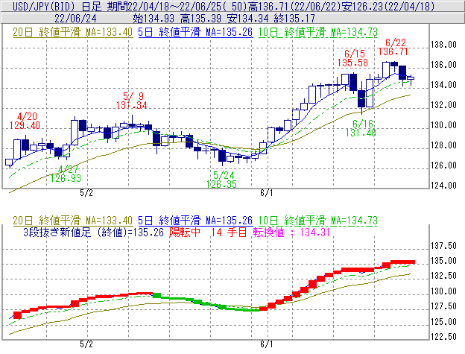465x354 pixels.
Task: Click the 124.00 price axis label
Action: point(443,186)
